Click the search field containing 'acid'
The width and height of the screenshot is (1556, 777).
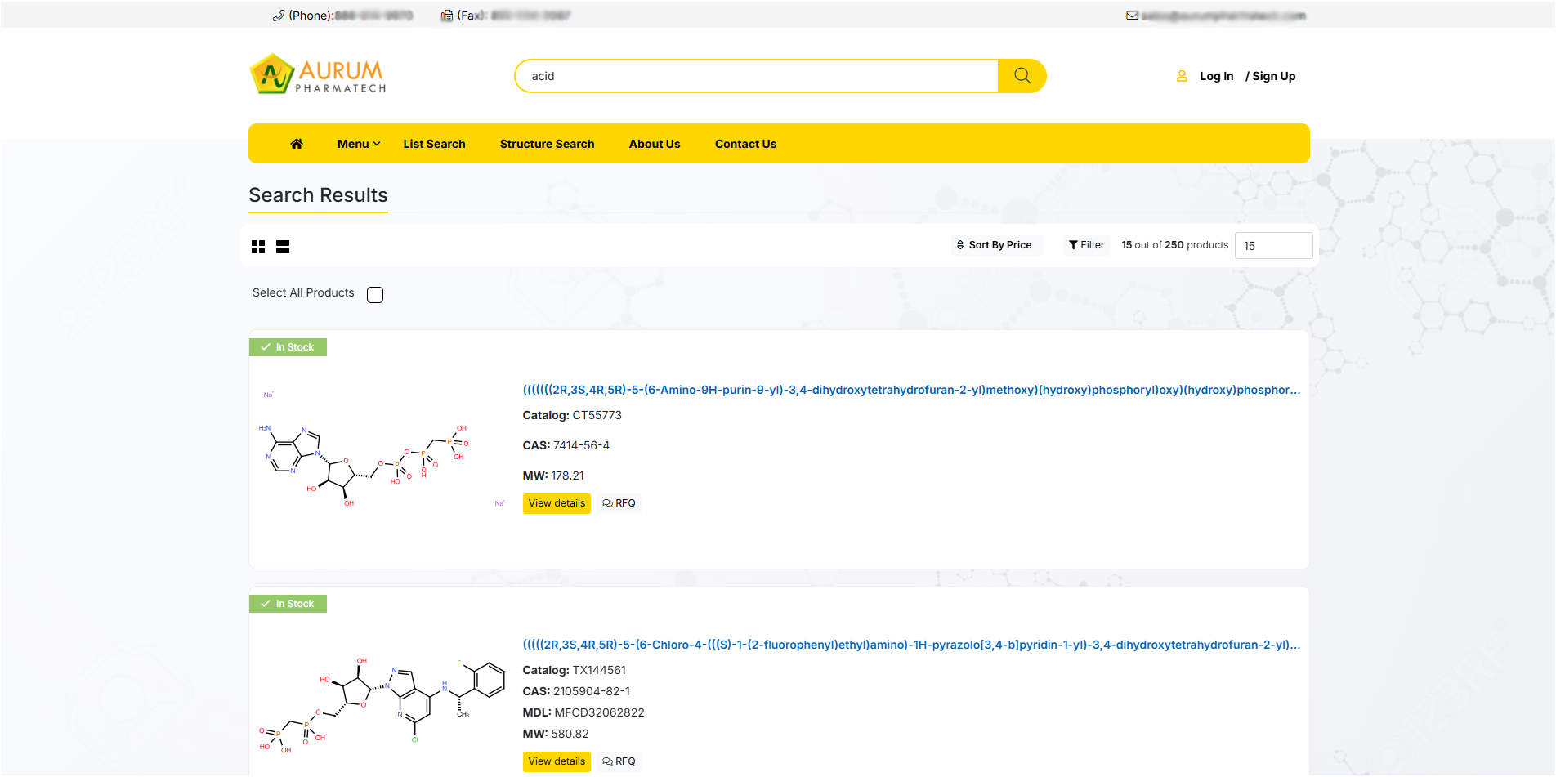[x=756, y=76]
